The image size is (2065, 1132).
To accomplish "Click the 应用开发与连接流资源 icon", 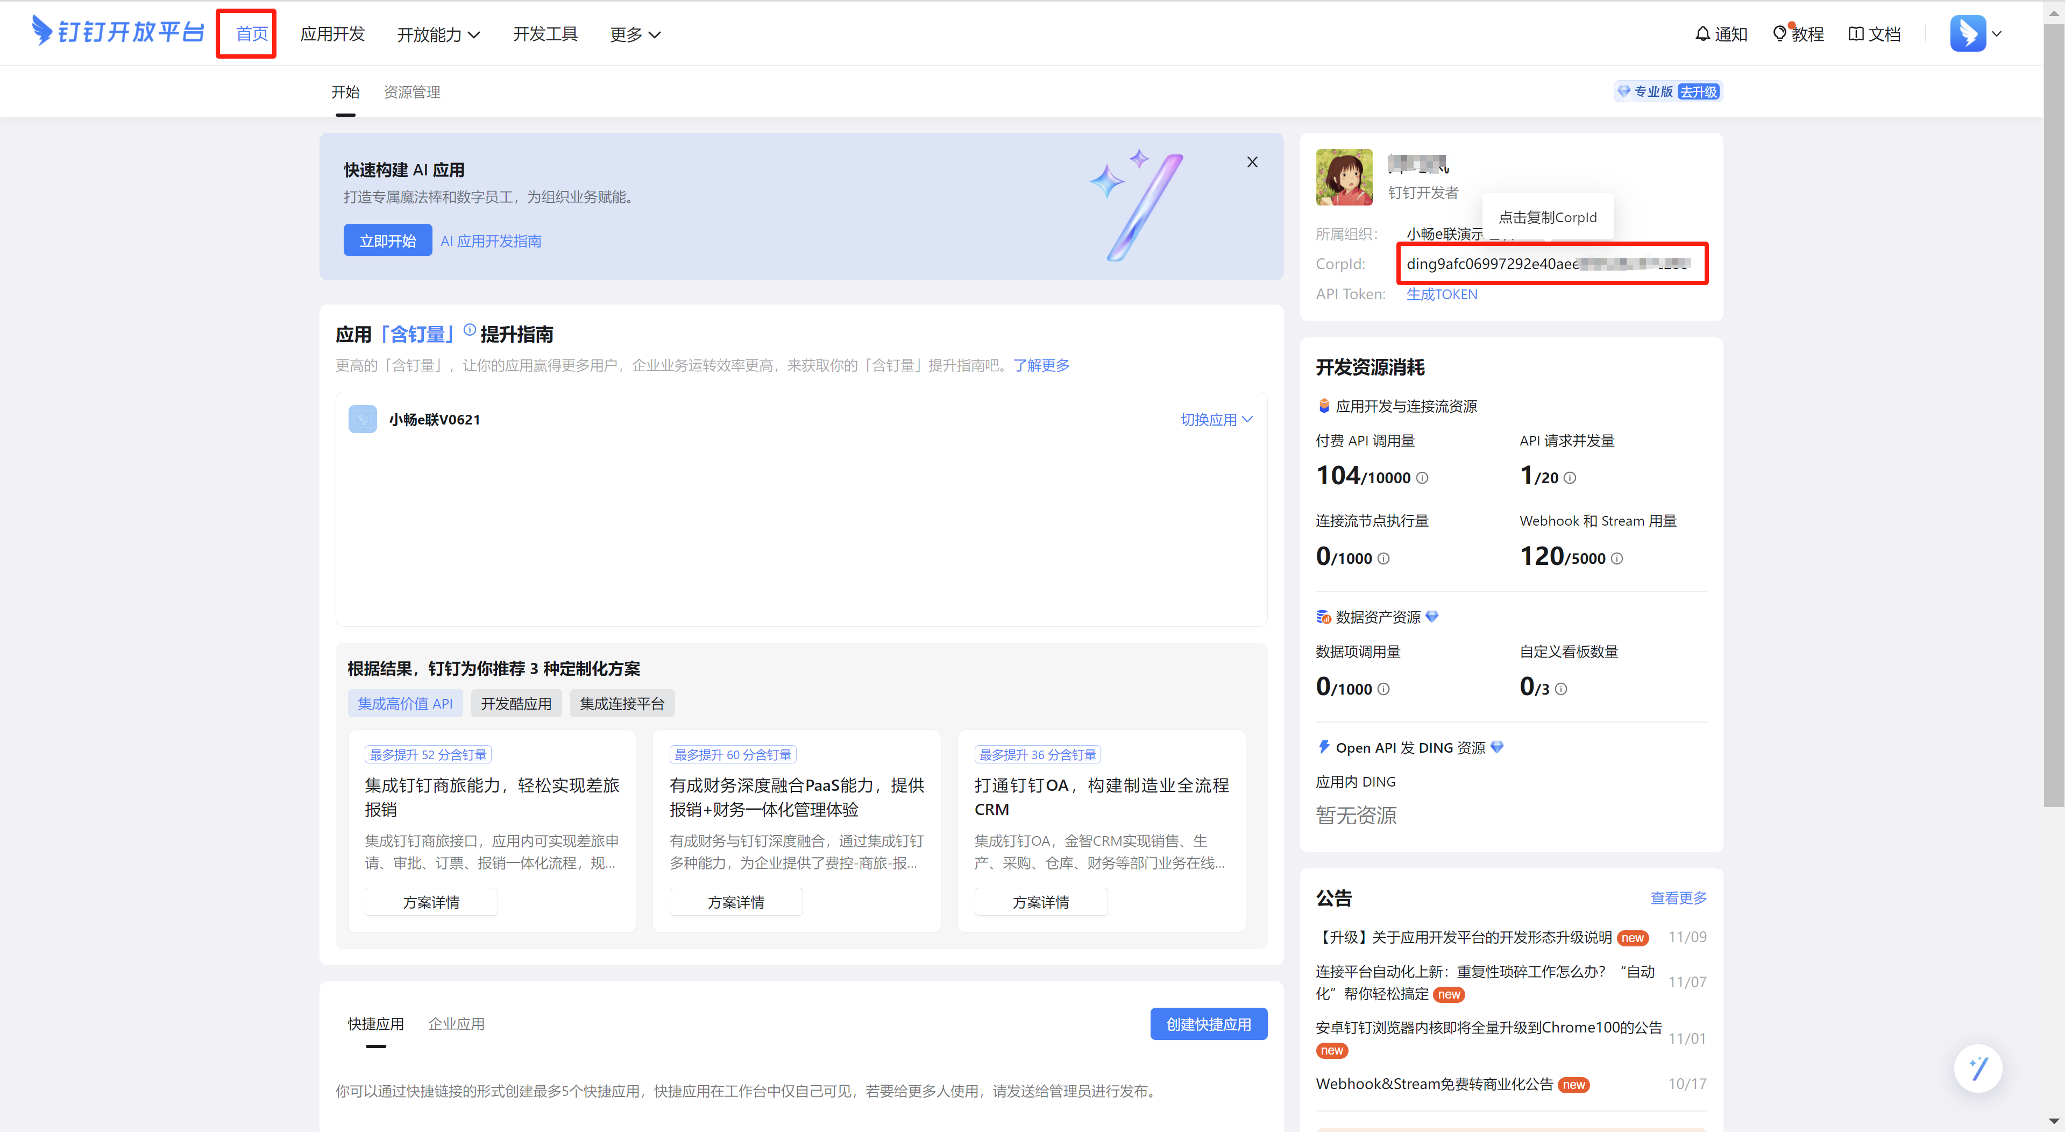I will pyautogui.click(x=1323, y=406).
